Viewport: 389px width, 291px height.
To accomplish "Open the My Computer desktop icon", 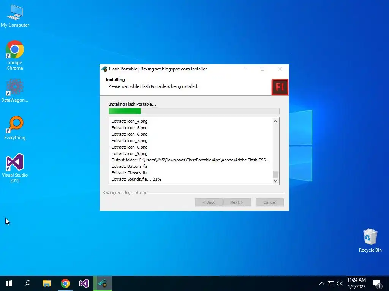I will (x=15, y=15).
